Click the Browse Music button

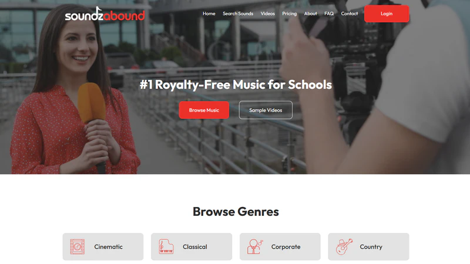click(204, 110)
